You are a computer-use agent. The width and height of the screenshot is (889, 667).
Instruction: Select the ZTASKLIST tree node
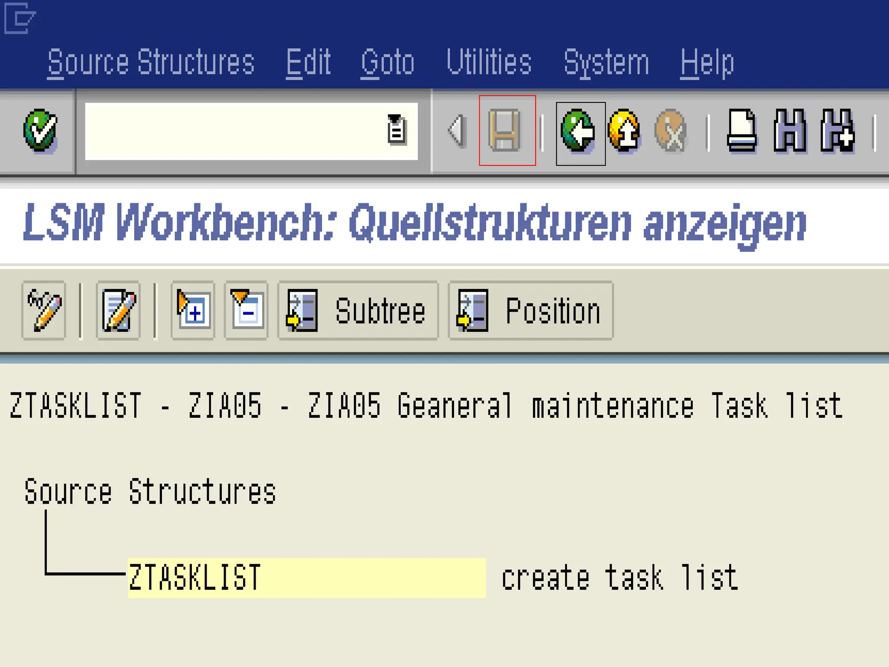(195, 578)
